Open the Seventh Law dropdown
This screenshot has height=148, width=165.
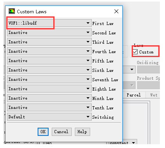tap(49, 79)
